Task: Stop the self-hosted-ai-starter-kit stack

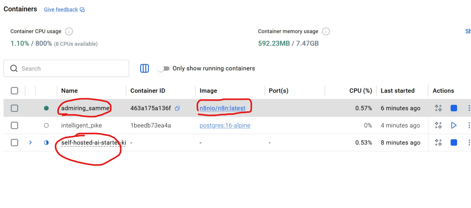Action: point(454,143)
